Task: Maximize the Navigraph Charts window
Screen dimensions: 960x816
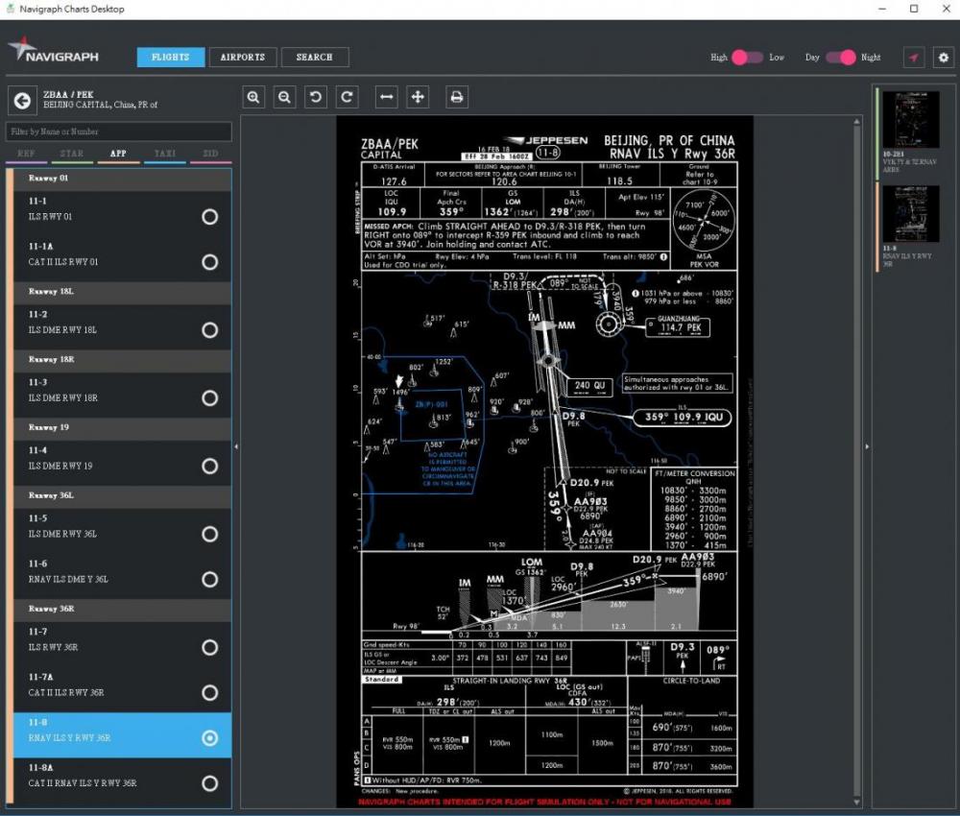Action: coord(914,9)
